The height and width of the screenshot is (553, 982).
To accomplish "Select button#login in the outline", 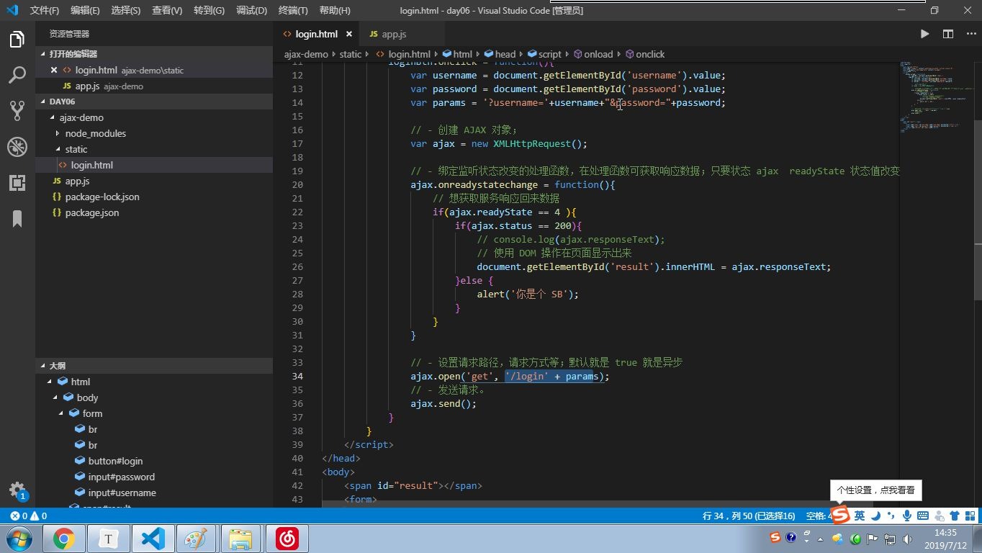I will point(115,461).
